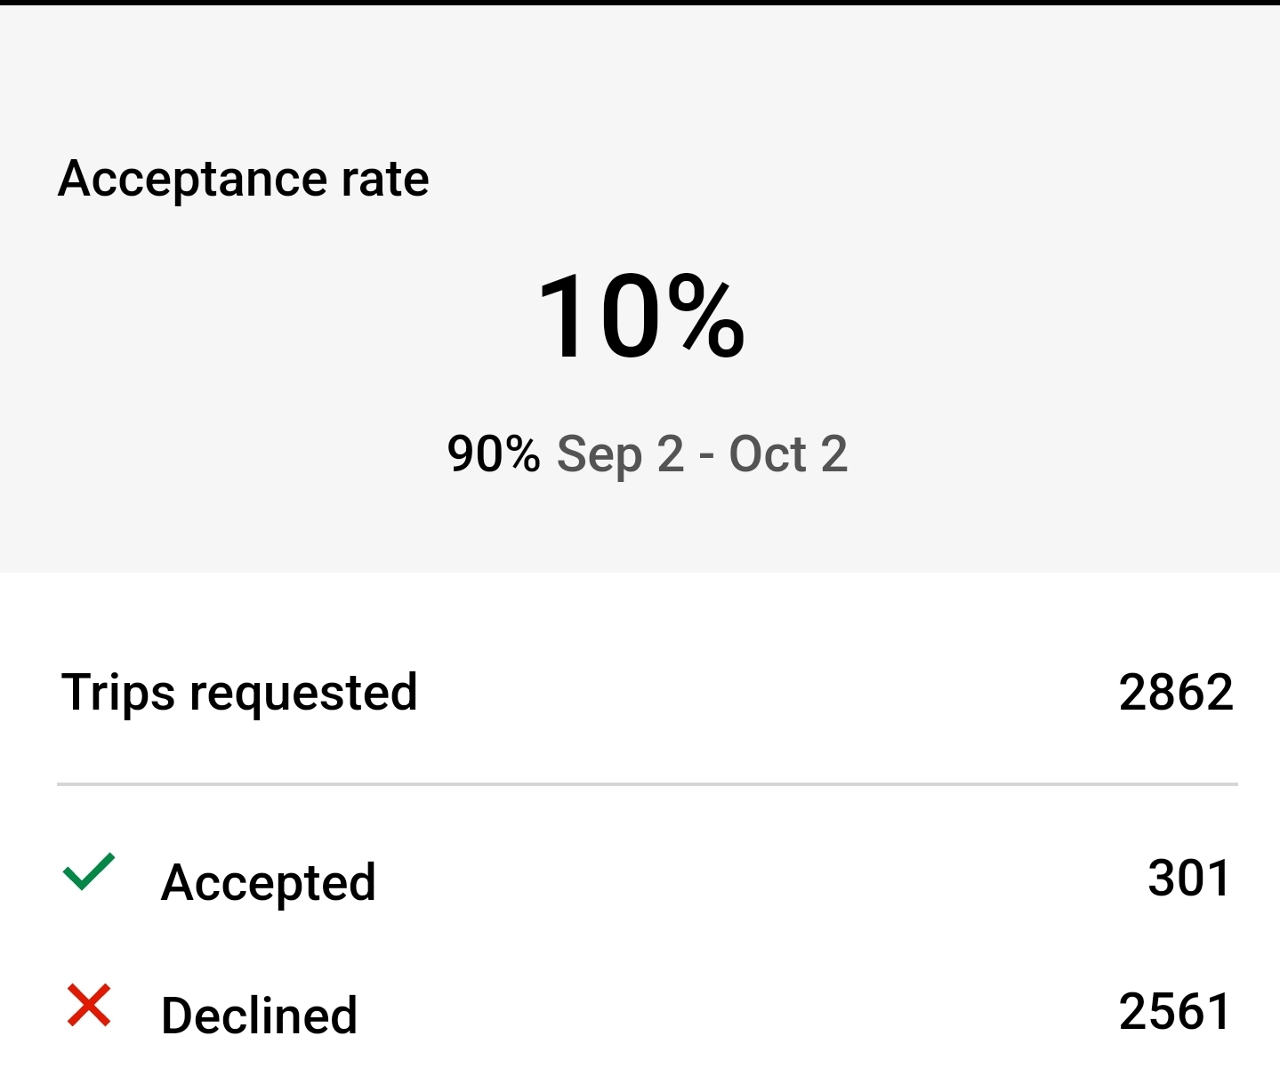This screenshot has width=1280, height=1068.
Task: Tap the word "requested" in Trips requested
Action: [x=303, y=695]
